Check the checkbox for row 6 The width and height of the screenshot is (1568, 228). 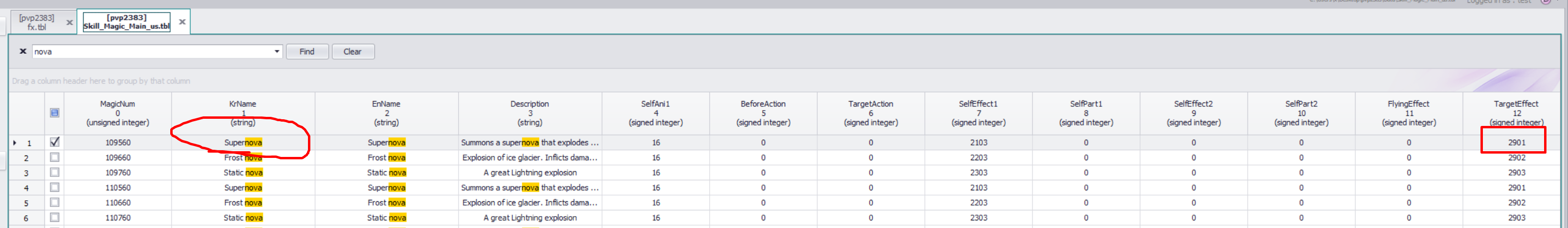pyautogui.click(x=54, y=217)
